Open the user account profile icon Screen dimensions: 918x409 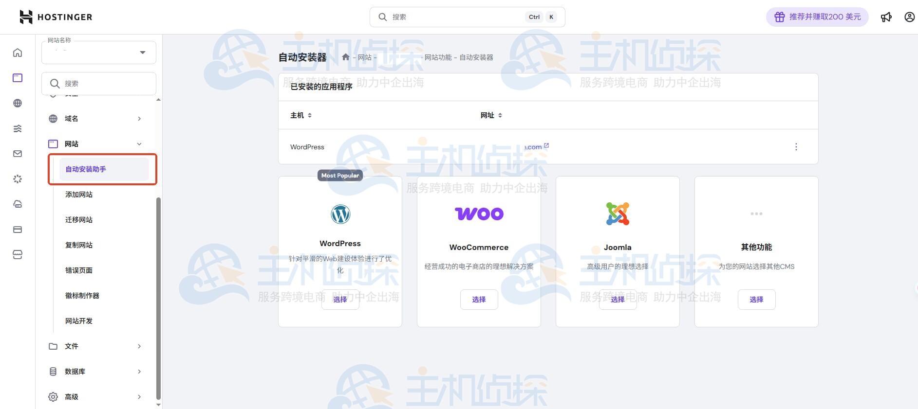(x=909, y=17)
